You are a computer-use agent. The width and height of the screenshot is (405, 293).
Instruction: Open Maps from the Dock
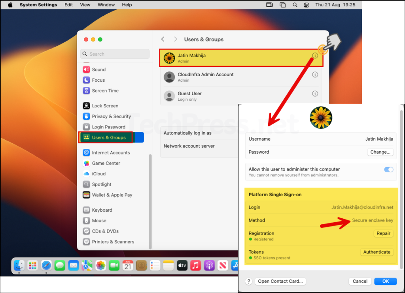point(87,265)
